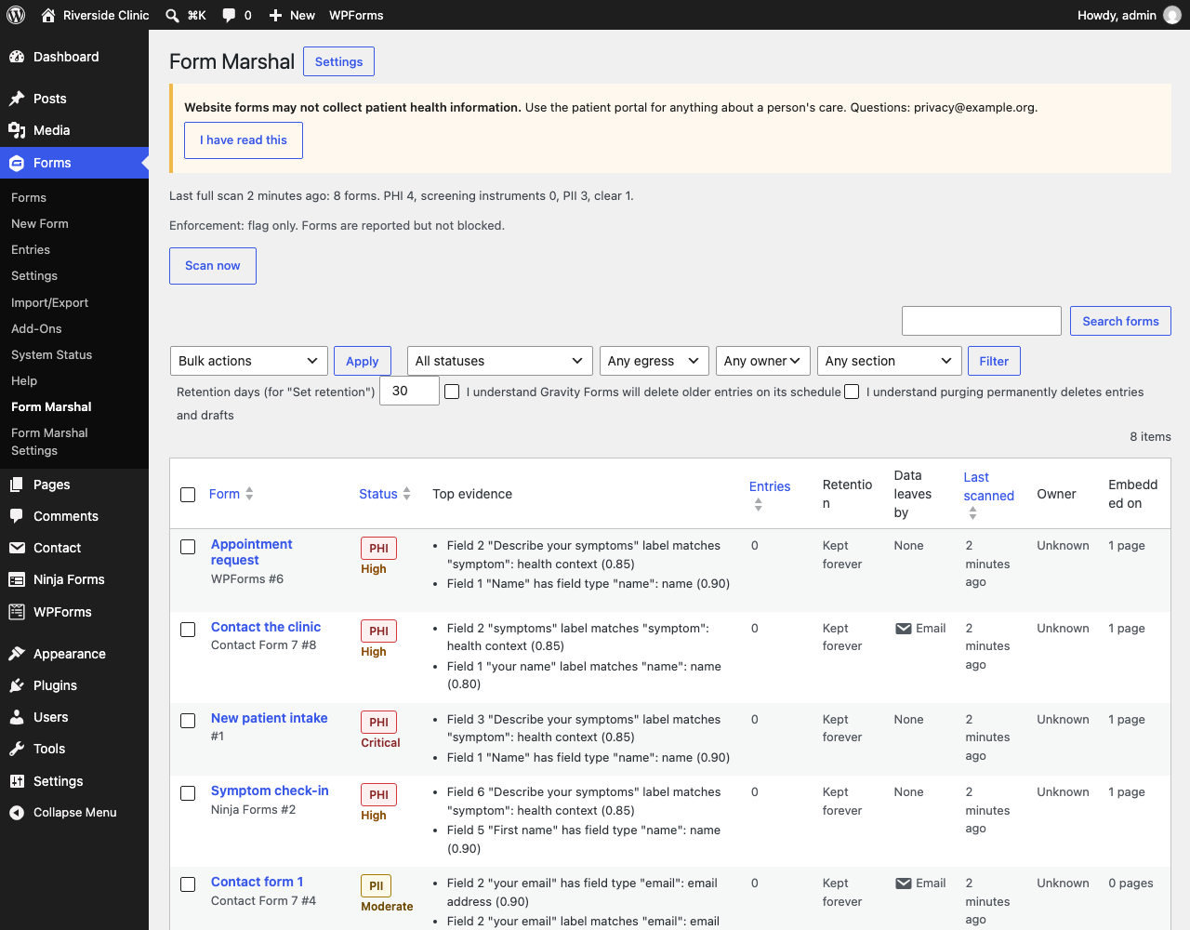
Task: Click I have read this button
Action: click(x=244, y=140)
